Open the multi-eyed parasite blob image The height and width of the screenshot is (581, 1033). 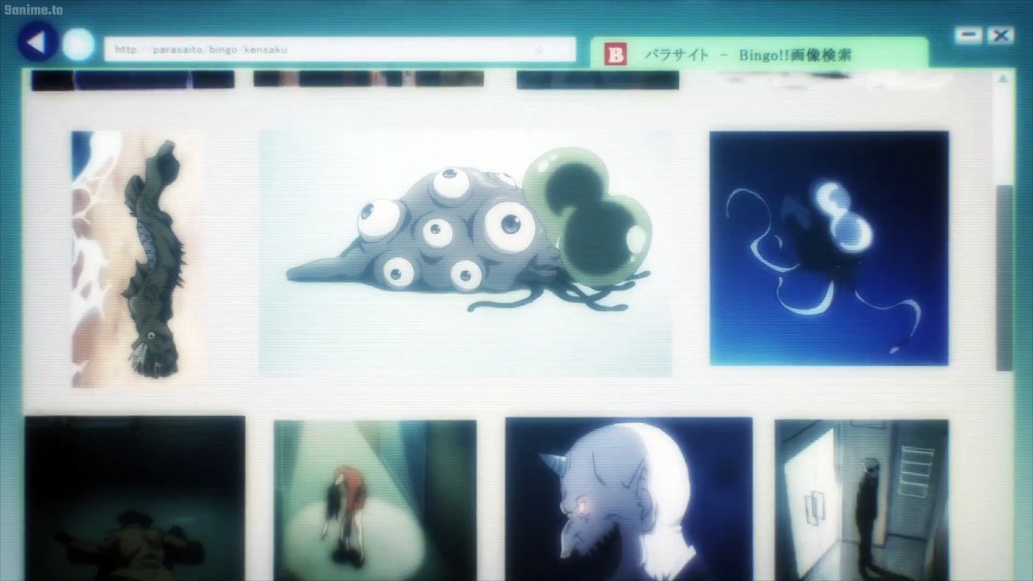pyautogui.click(x=465, y=253)
